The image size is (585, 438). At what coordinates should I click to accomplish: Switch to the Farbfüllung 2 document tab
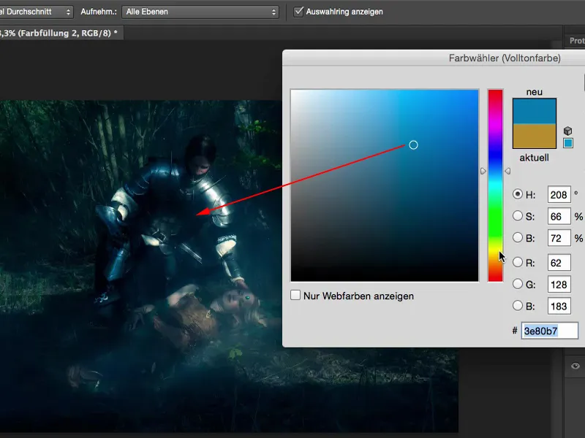[60, 33]
